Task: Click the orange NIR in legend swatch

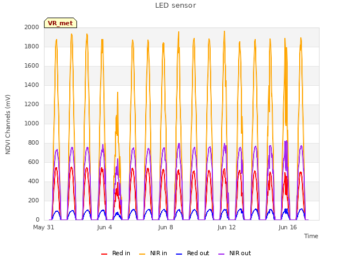Action: tap(142, 254)
